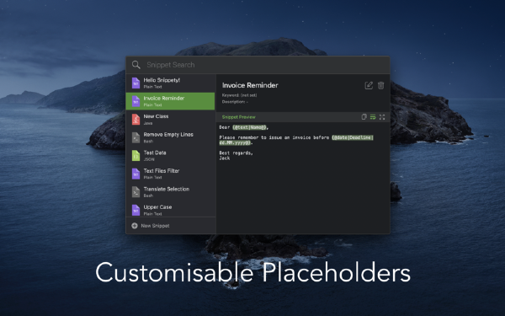Click the Invoice Reminder file icon in list
The height and width of the screenshot is (316, 505).
click(x=136, y=101)
